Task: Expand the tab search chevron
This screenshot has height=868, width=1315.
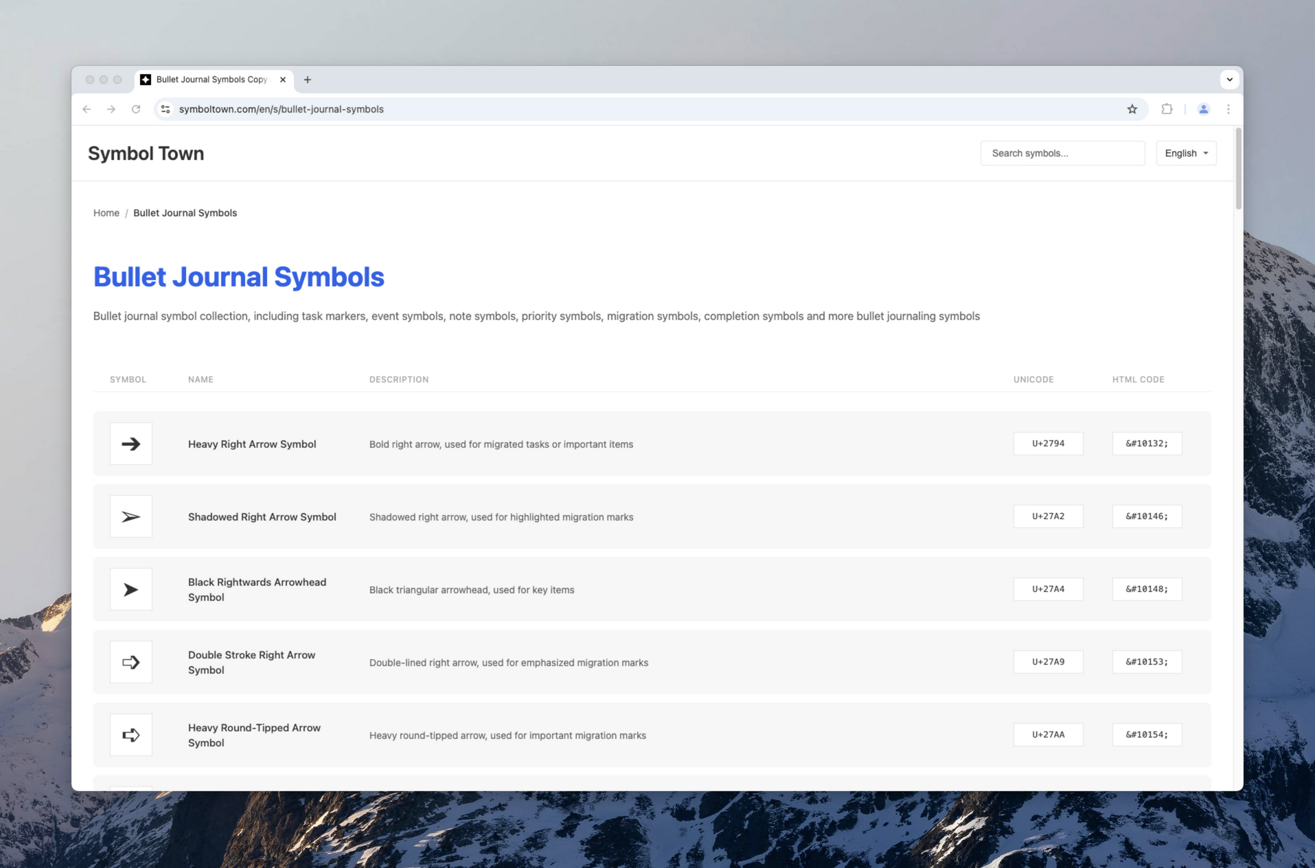Action: (x=1229, y=80)
